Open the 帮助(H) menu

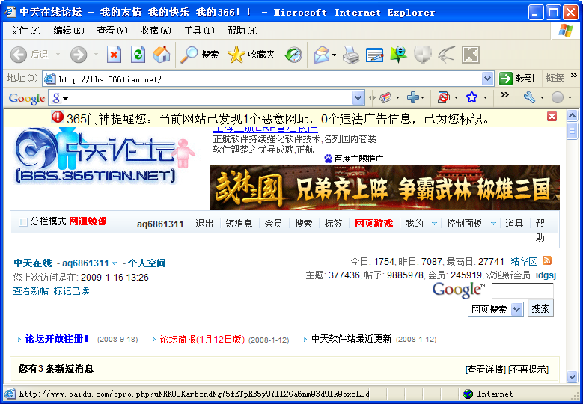point(242,31)
